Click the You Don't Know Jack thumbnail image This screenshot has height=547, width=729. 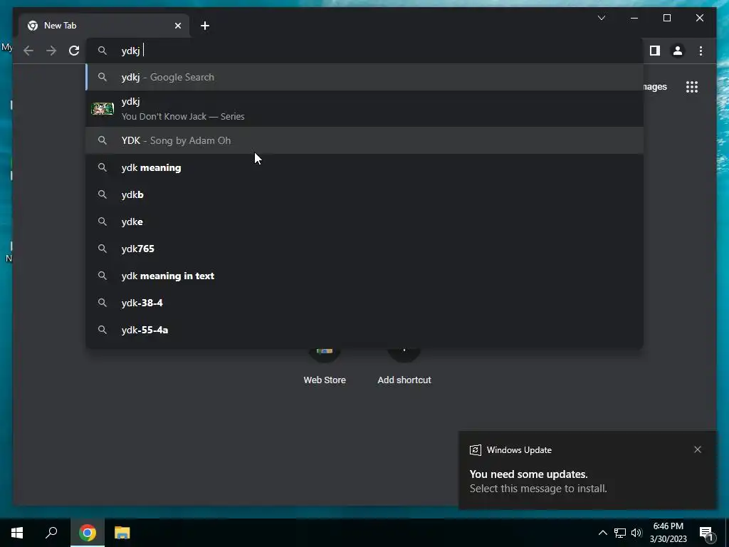[103, 109]
